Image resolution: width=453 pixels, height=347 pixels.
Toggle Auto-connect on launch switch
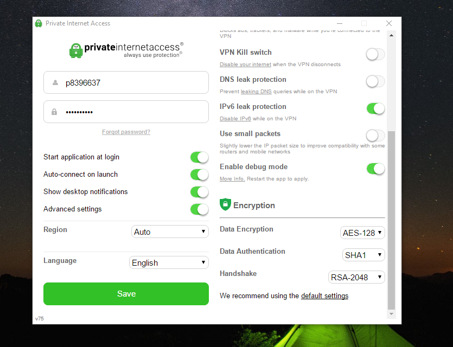[x=199, y=175]
